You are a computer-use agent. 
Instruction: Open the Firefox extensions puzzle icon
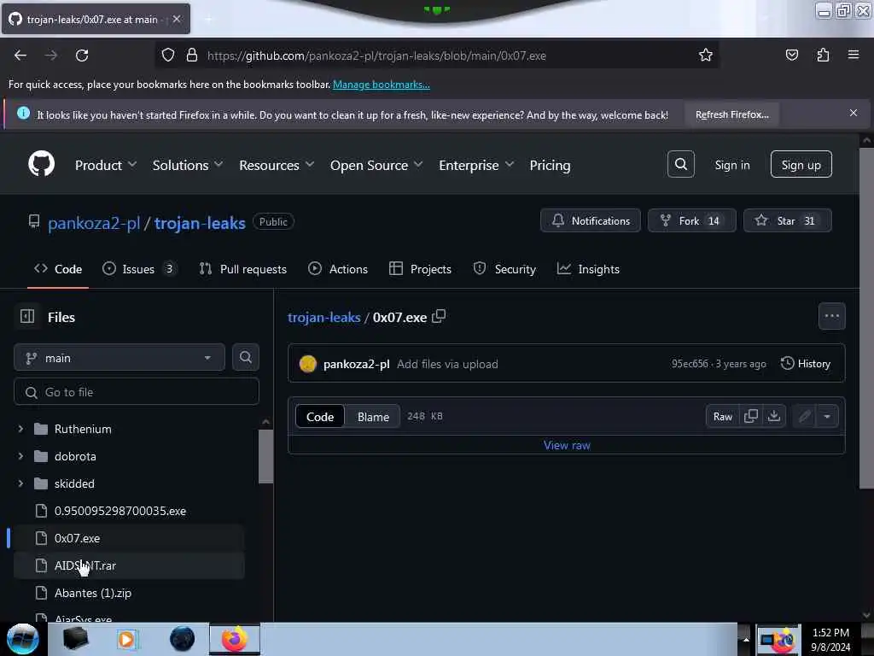[823, 56]
